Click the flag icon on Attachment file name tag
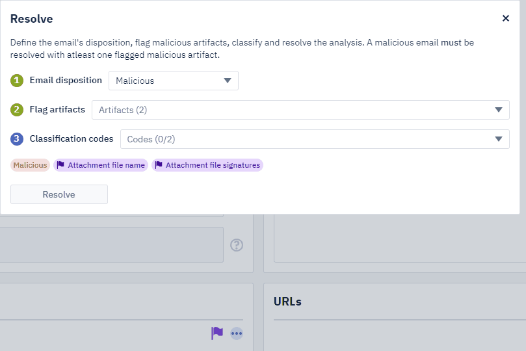 [60, 165]
